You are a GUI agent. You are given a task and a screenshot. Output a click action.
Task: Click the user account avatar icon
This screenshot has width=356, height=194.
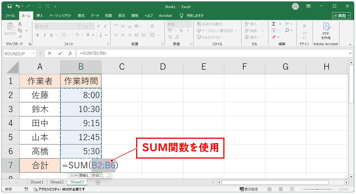295,6
